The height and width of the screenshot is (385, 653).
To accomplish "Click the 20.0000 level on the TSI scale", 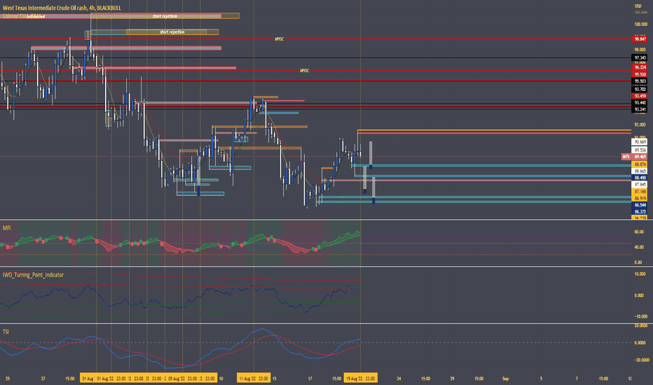I will [640, 326].
